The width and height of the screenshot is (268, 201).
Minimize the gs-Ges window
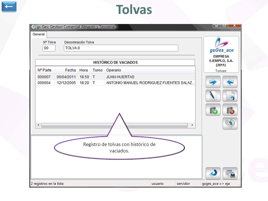[217, 26]
